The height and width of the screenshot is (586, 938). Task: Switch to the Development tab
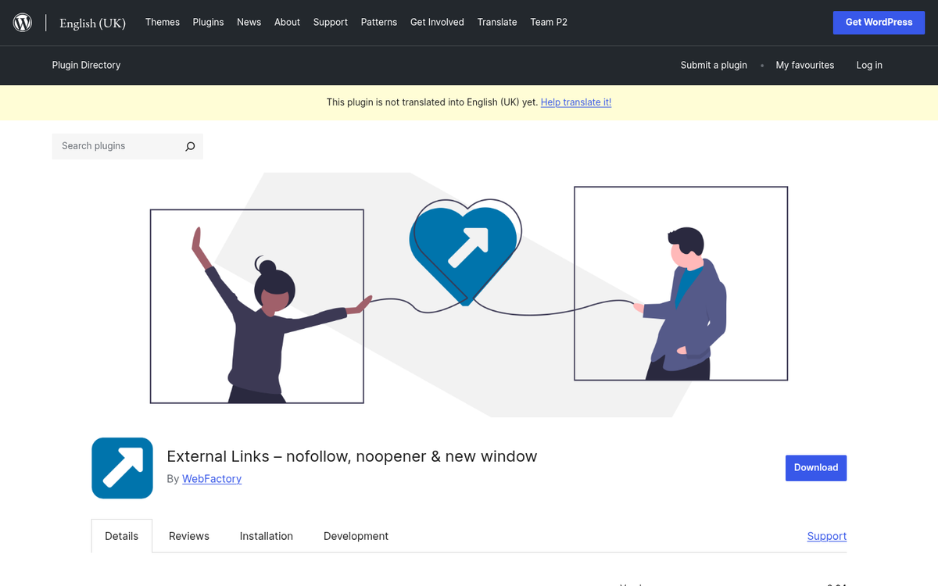coord(356,536)
